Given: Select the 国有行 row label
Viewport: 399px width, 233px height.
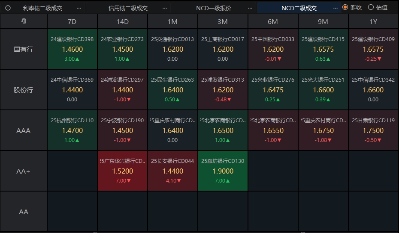Looking at the screenshot, I should click(x=24, y=49).
